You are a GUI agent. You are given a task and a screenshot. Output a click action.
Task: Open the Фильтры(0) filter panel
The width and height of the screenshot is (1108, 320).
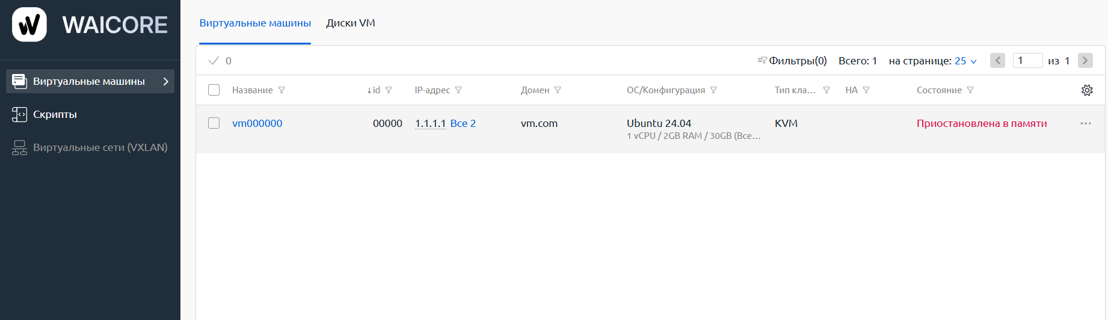pyautogui.click(x=792, y=61)
